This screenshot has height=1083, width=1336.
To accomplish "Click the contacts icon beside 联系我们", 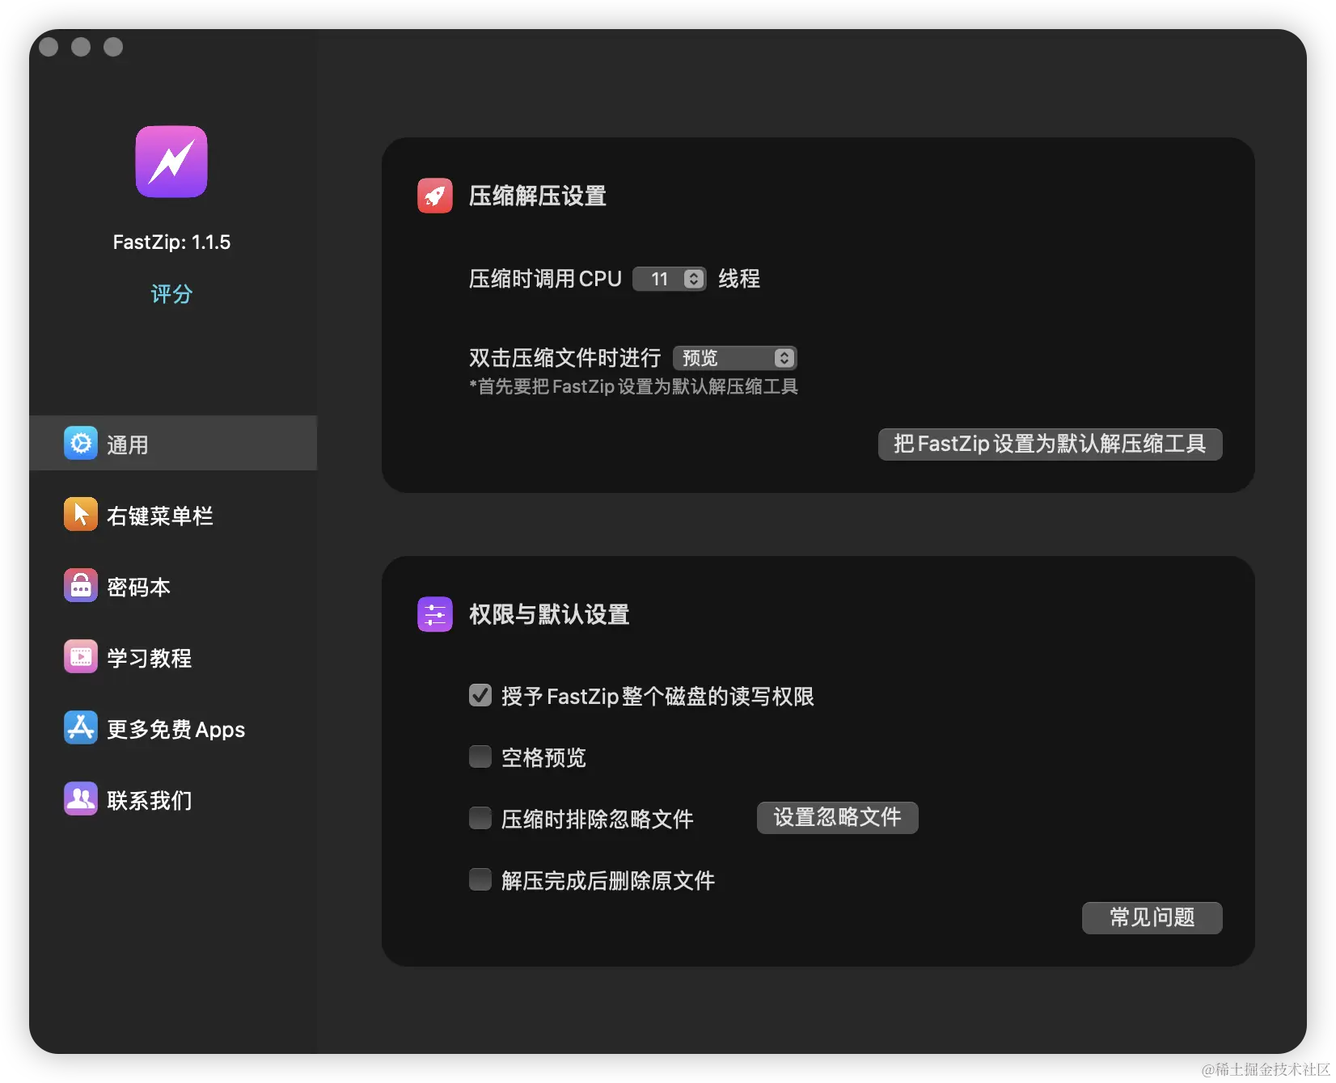I will click(80, 799).
